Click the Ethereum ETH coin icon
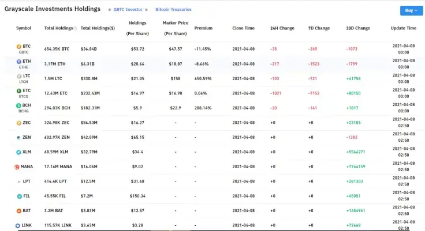The width and height of the screenshot is (425, 231). tap(19, 62)
